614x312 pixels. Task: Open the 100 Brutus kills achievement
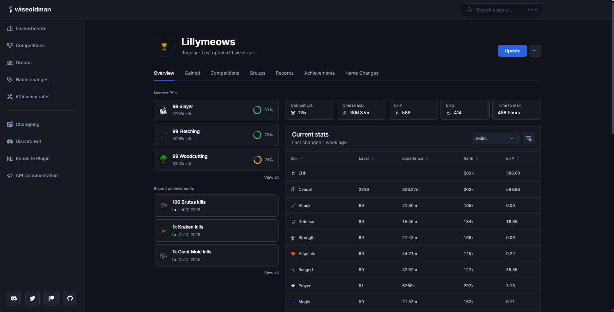(x=216, y=206)
